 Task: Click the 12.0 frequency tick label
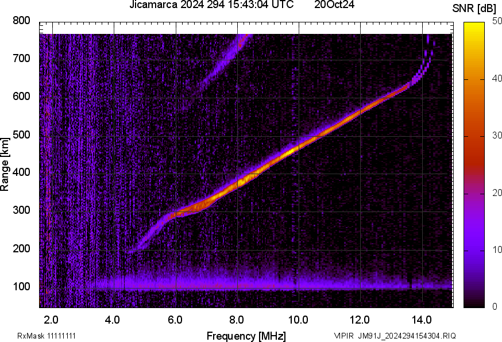pyautogui.click(x=360, y=320)
